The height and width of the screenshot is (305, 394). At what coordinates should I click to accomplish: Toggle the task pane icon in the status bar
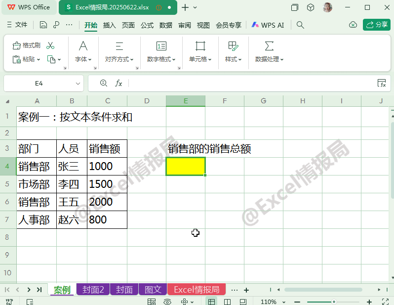click(30, 302)
